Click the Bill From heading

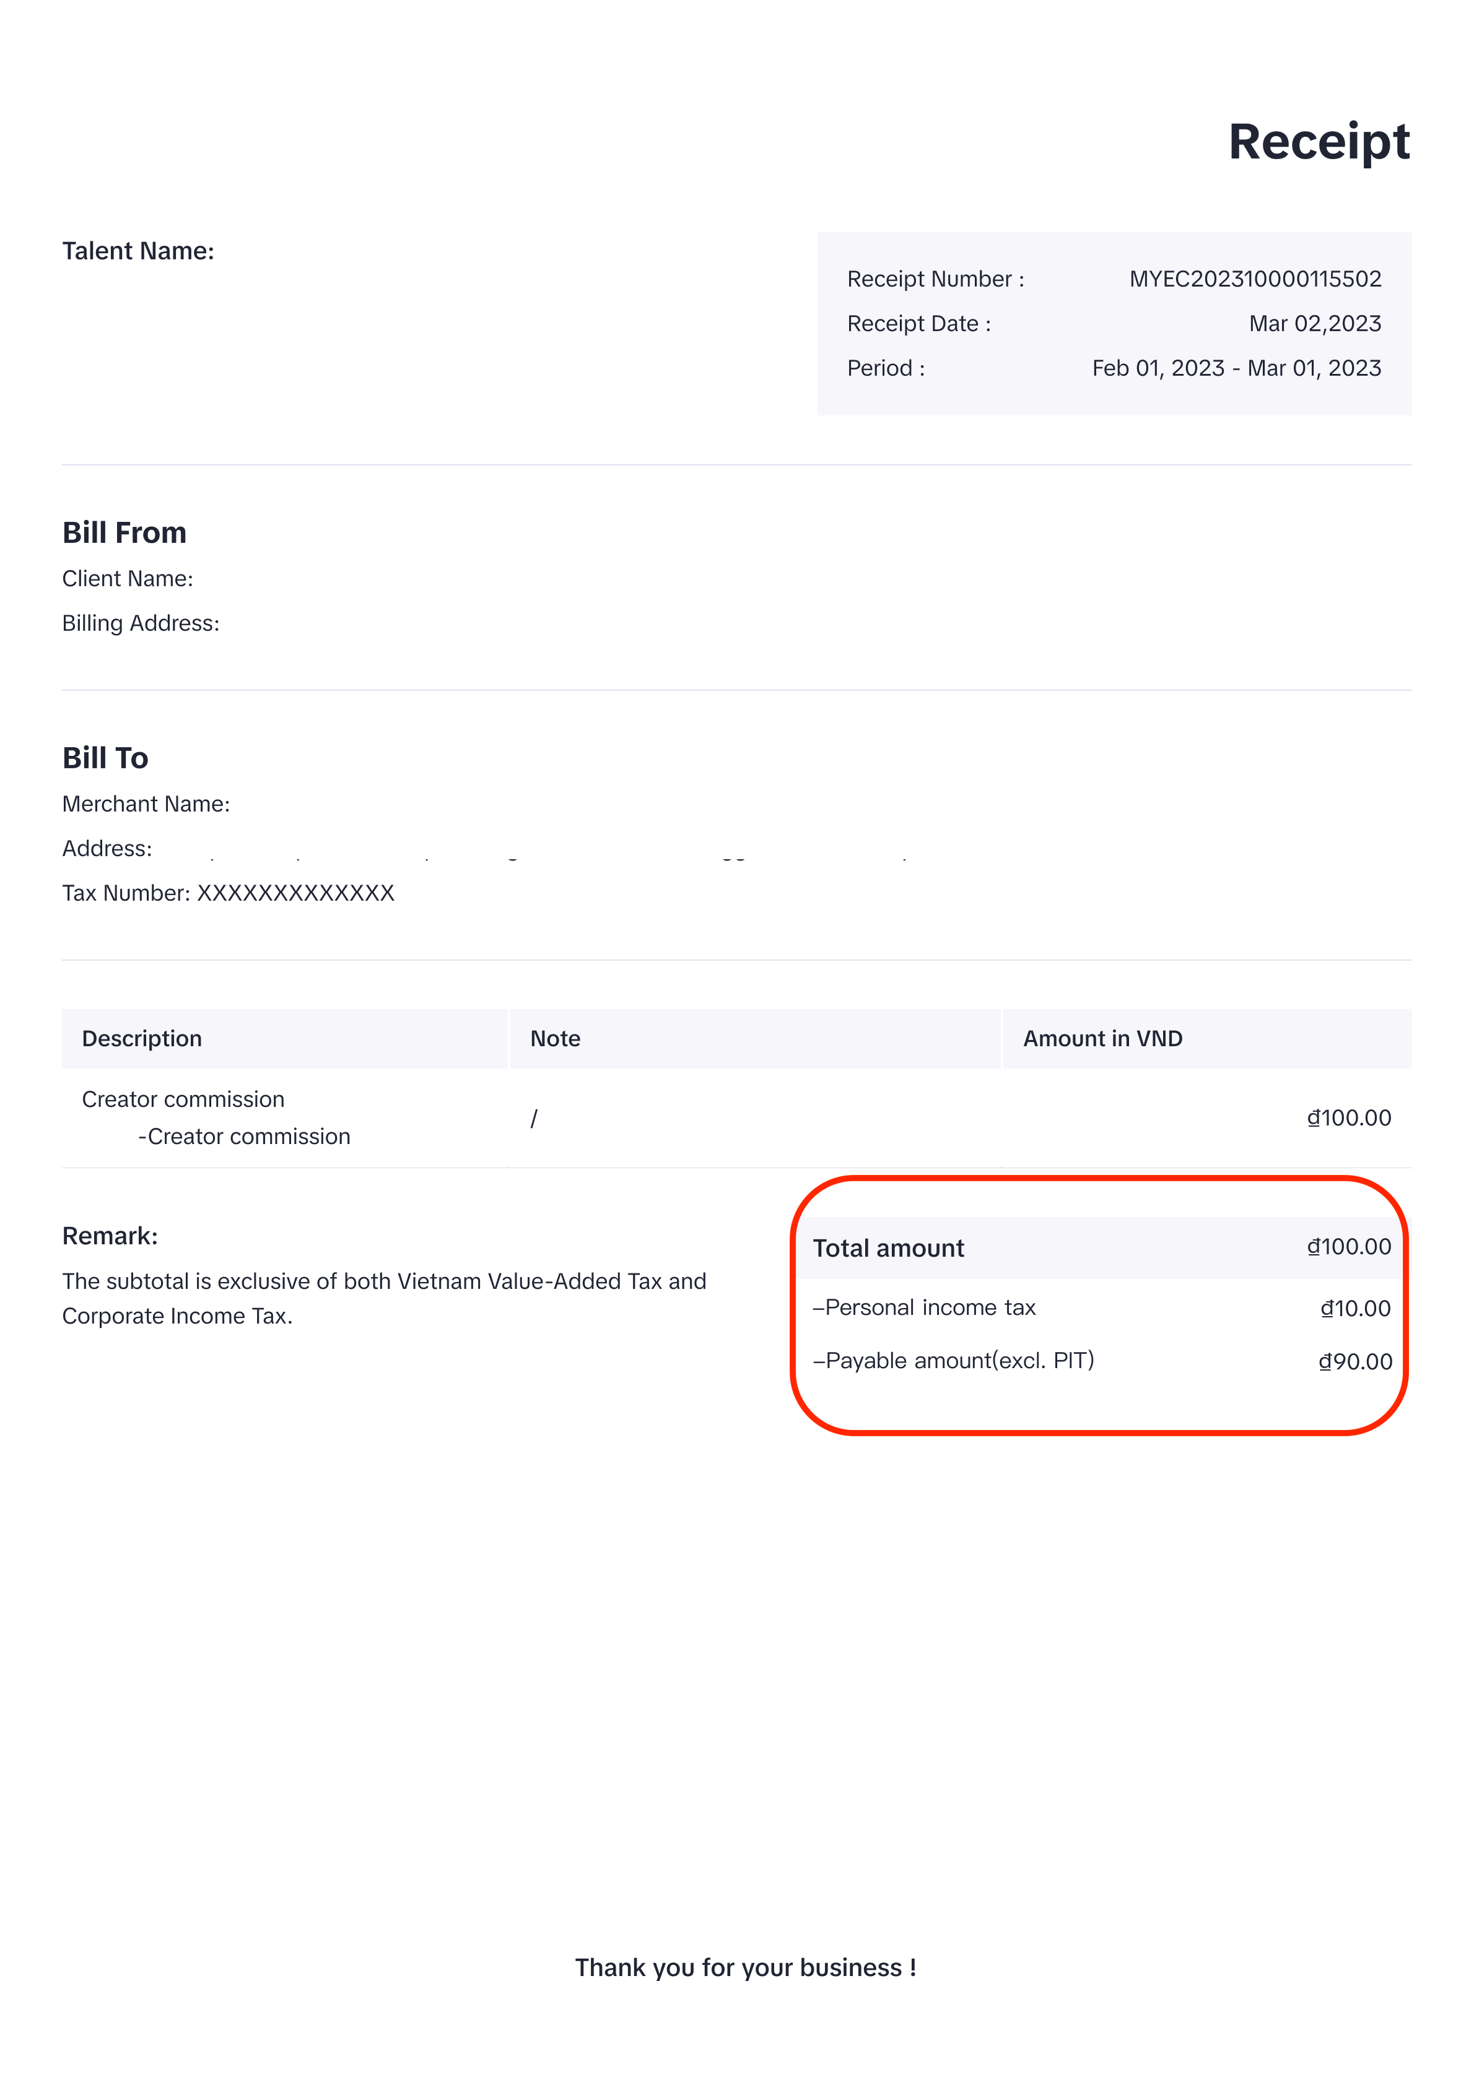(x=124, y=533)
